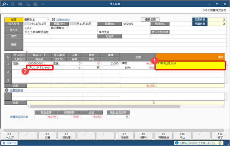Click the 備考 cell reading 11月1日仕入分
230x146 pixels.
click(x=190, y=65)
